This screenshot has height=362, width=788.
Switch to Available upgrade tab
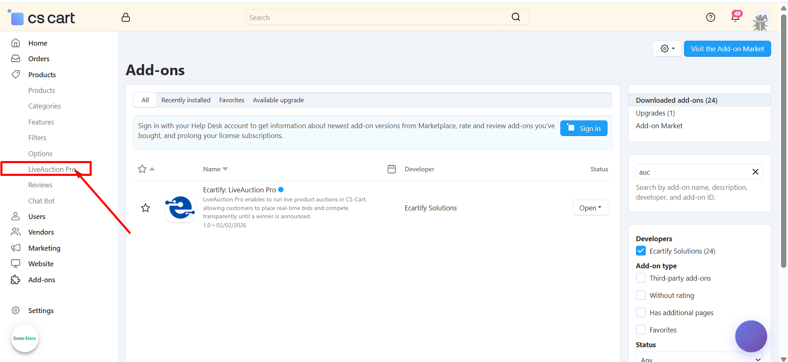pyautogui.click(x=278, y=100)
